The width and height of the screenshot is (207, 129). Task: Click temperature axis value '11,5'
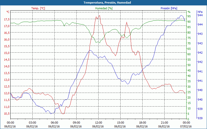point(7,100)
